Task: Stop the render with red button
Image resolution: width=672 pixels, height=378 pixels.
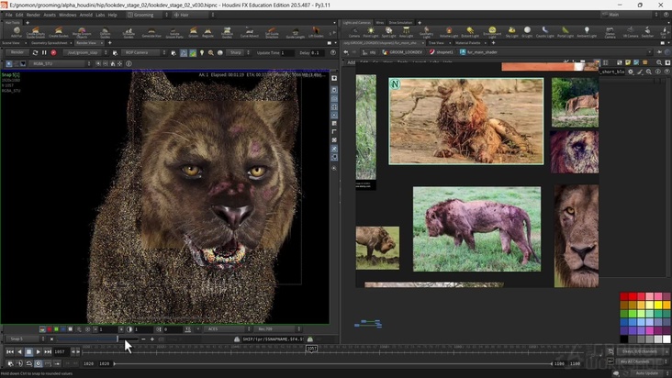Action: tap(53, 52)
